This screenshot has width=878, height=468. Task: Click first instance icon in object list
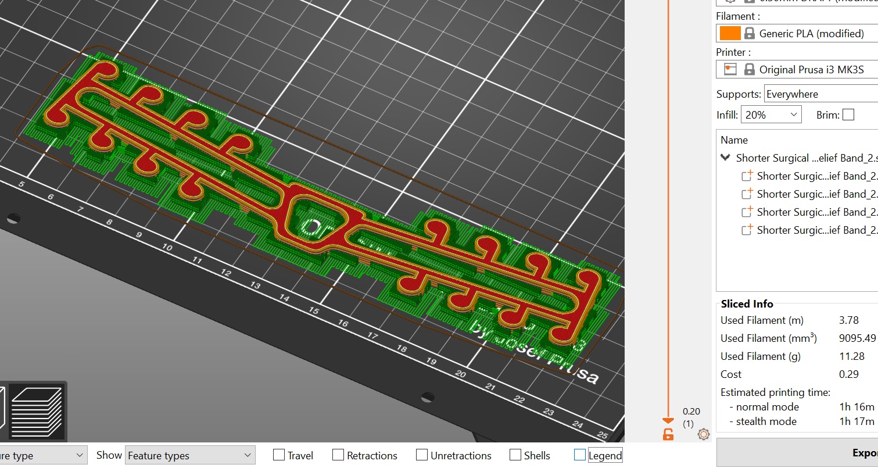coord(747,176)
